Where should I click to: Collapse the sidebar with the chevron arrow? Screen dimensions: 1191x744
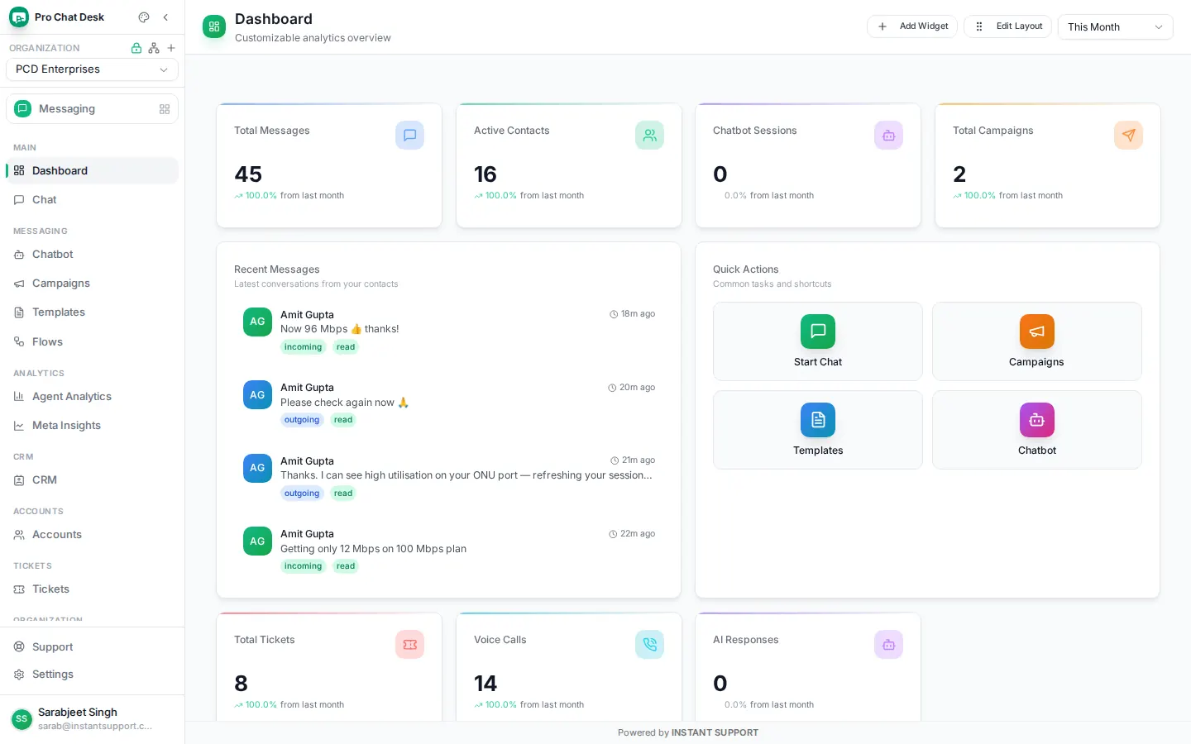(165, 17)
